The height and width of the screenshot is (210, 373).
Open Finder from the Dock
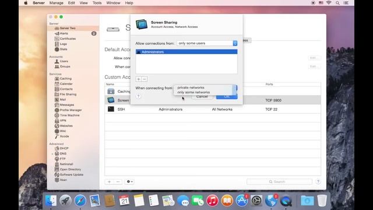(x=51, y=201)
